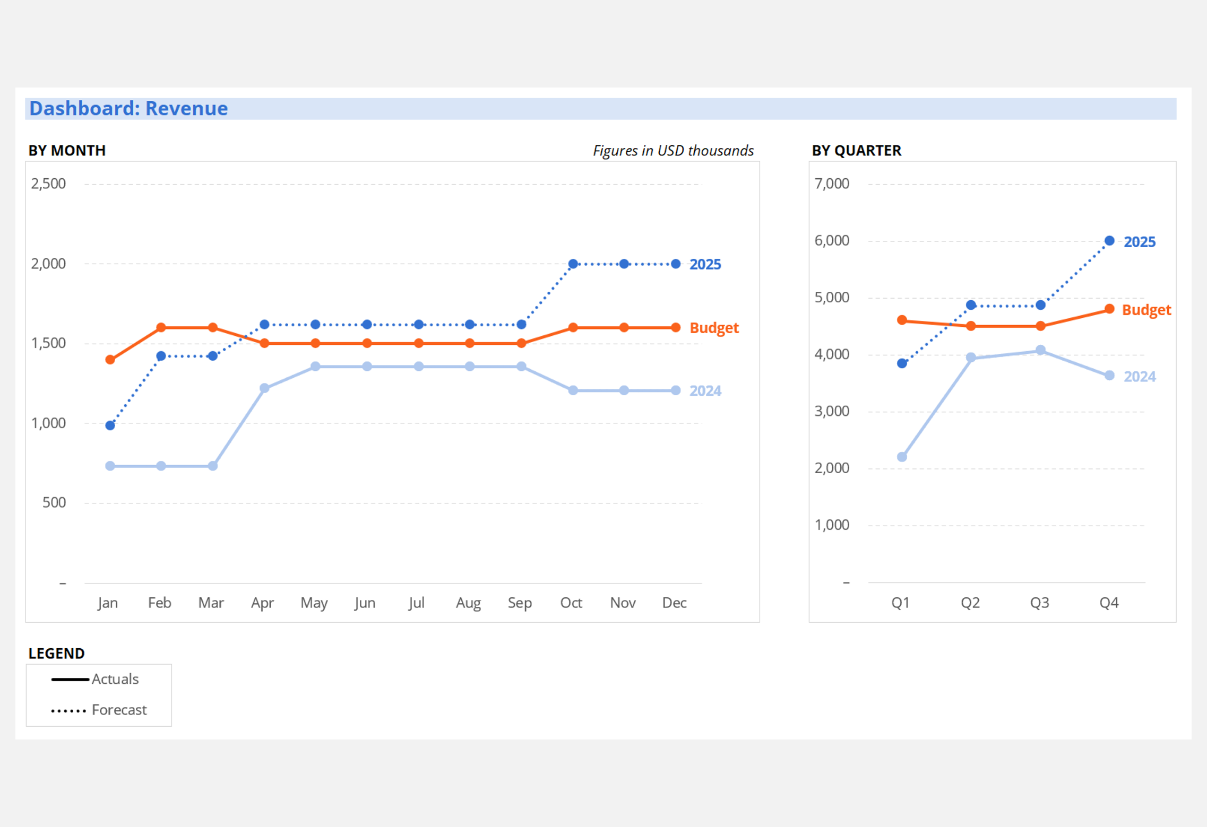Select the 2024 series label on monthly chart

coord(705,391)
